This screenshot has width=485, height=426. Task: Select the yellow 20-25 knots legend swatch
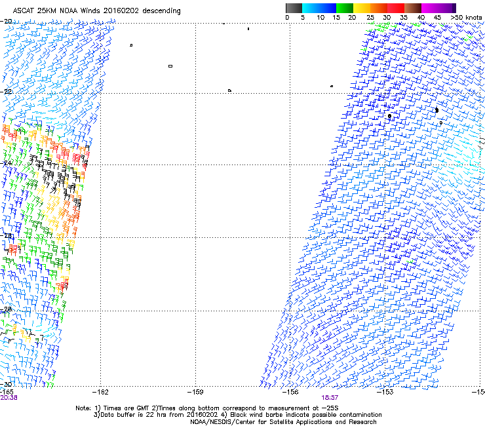coord(362,8)
